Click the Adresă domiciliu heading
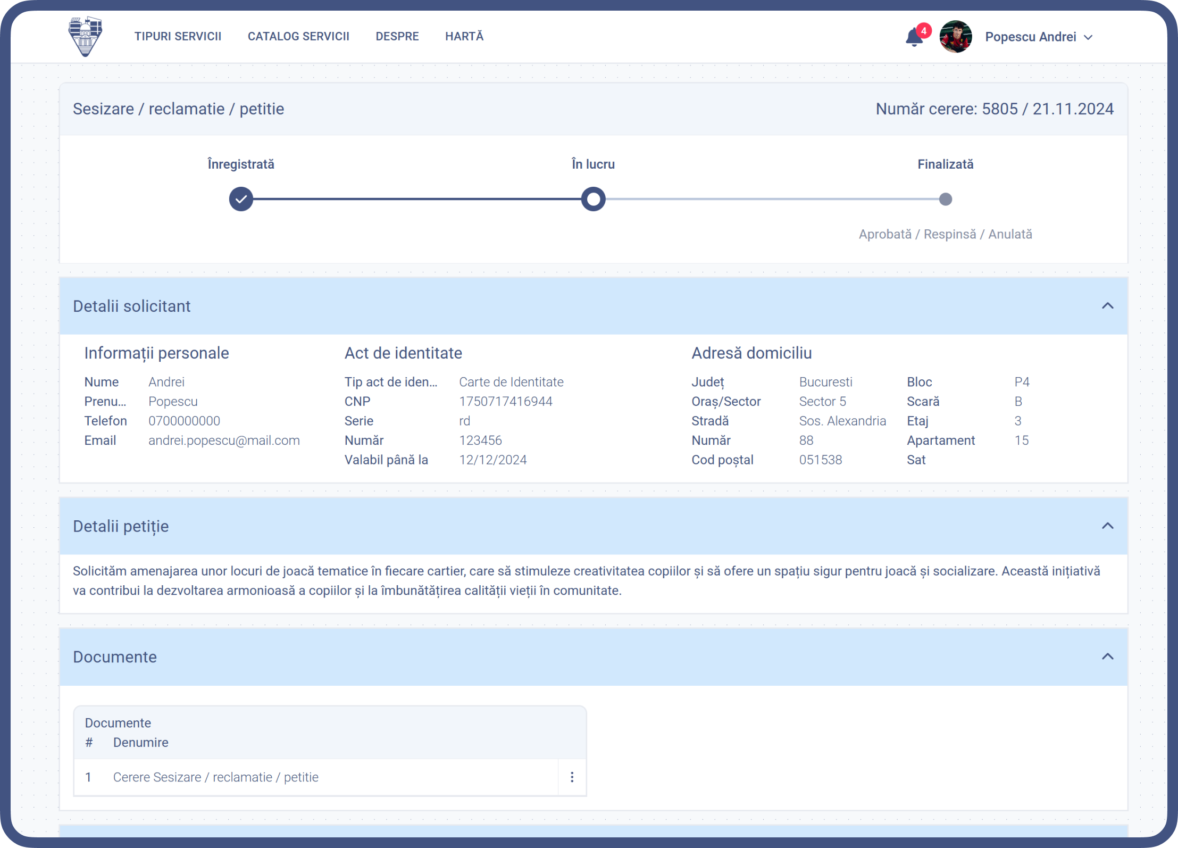This screenshot has height=848, width=1178. pos(751,353)
